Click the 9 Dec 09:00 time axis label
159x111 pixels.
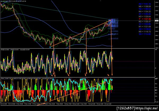point(60,104)
